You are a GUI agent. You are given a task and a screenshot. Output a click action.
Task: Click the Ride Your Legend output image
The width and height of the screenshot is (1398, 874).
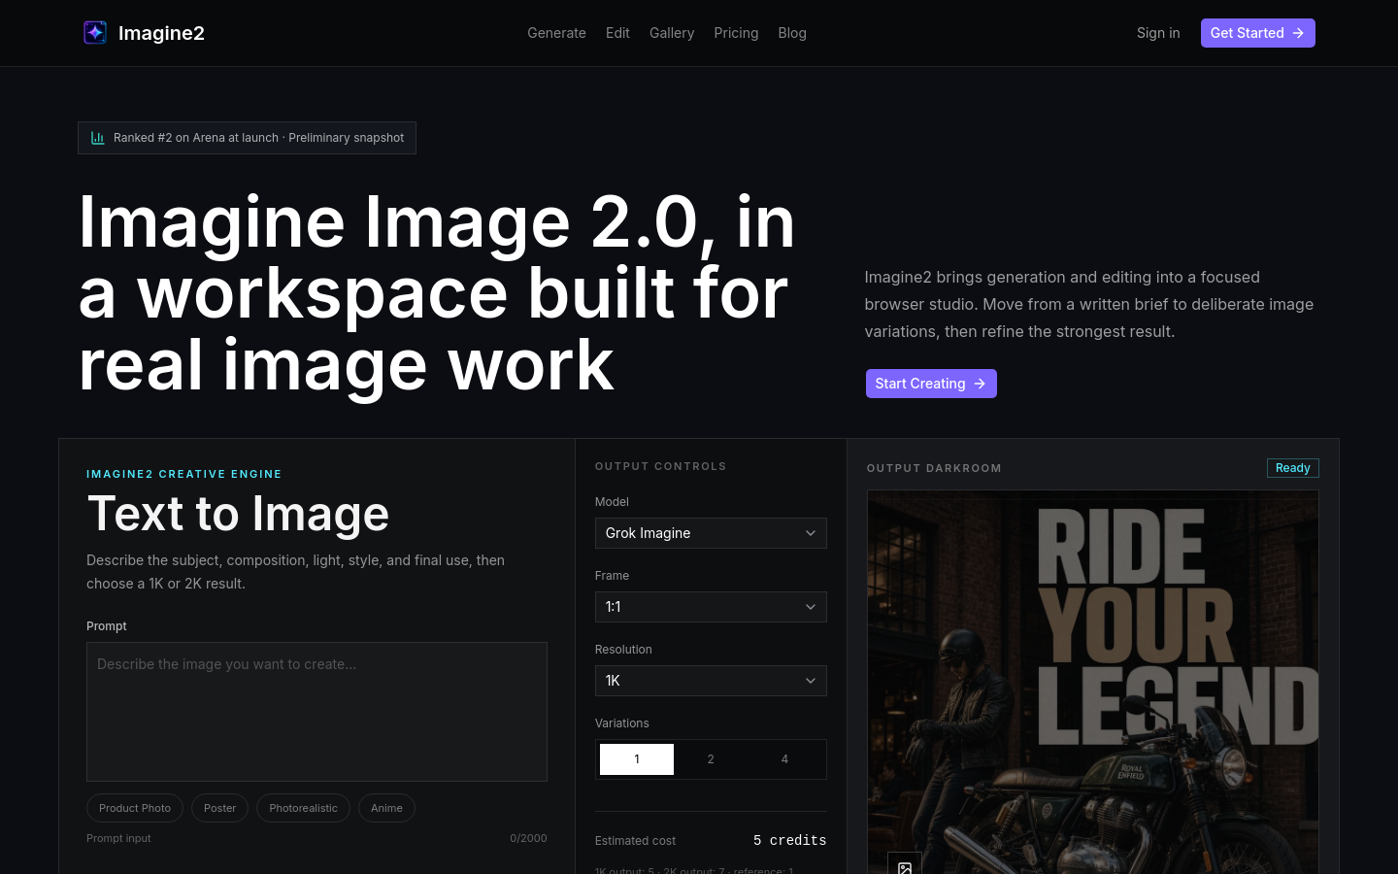pos(1093,682)
